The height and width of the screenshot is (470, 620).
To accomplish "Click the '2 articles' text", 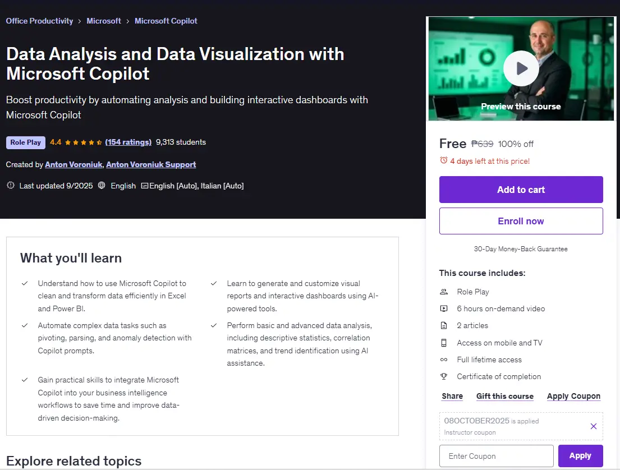I will coord(472,326).
